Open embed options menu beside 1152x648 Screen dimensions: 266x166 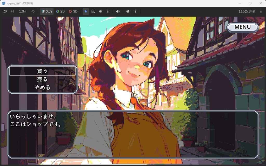261,11
